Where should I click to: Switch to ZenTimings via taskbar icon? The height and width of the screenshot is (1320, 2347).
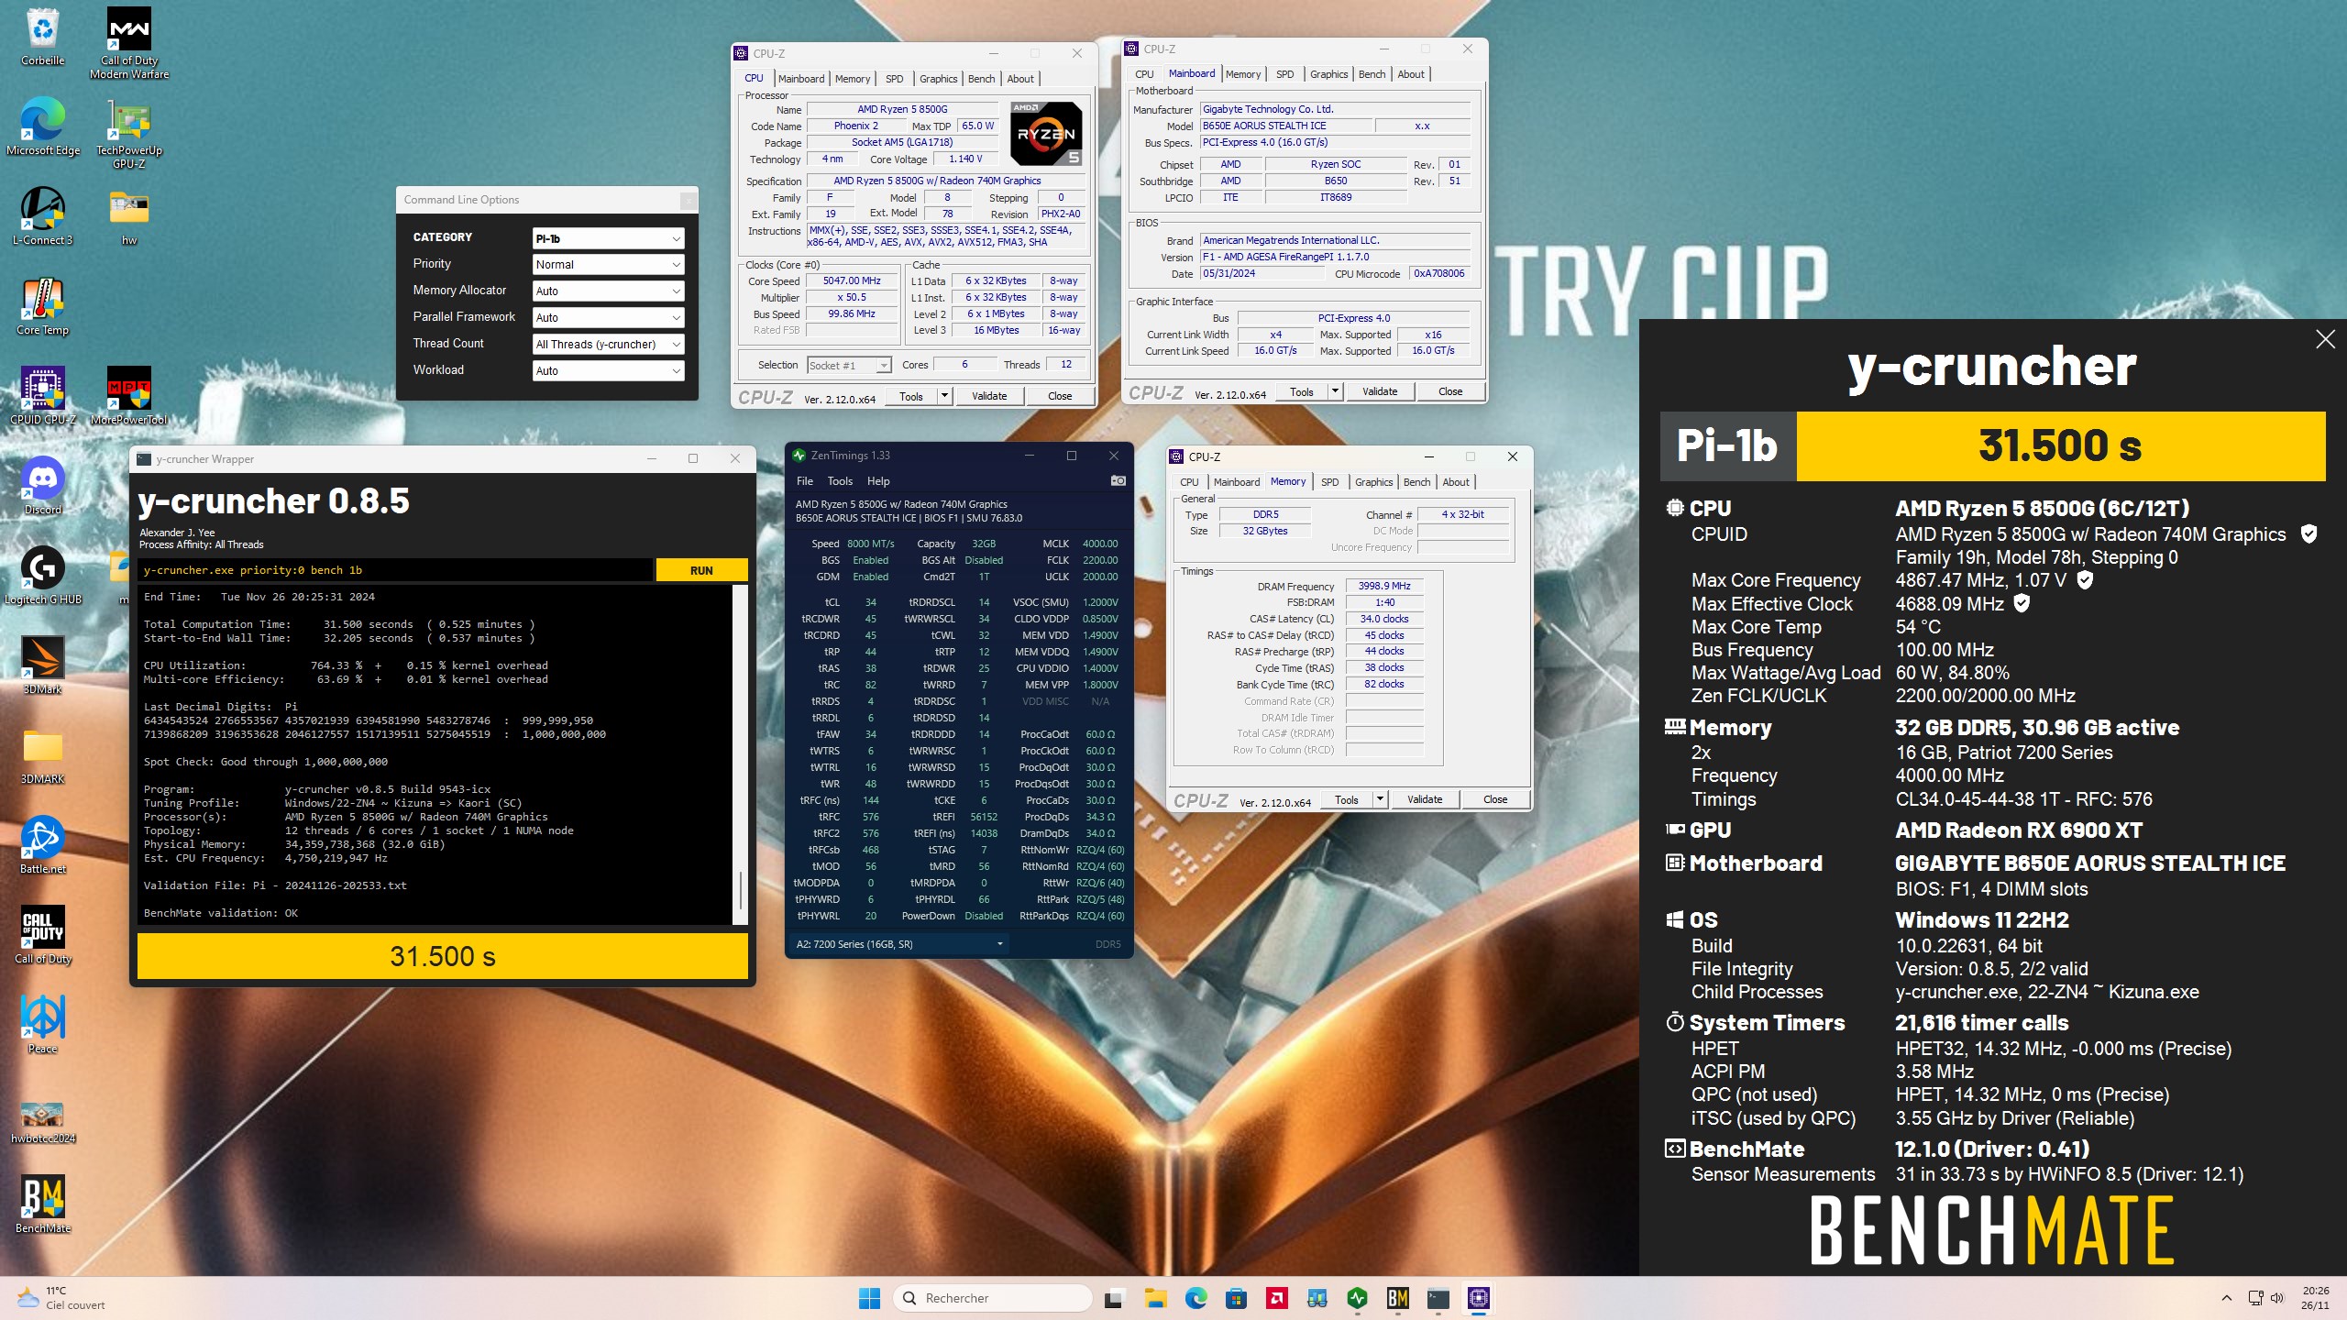(x=1357, y=1298)
